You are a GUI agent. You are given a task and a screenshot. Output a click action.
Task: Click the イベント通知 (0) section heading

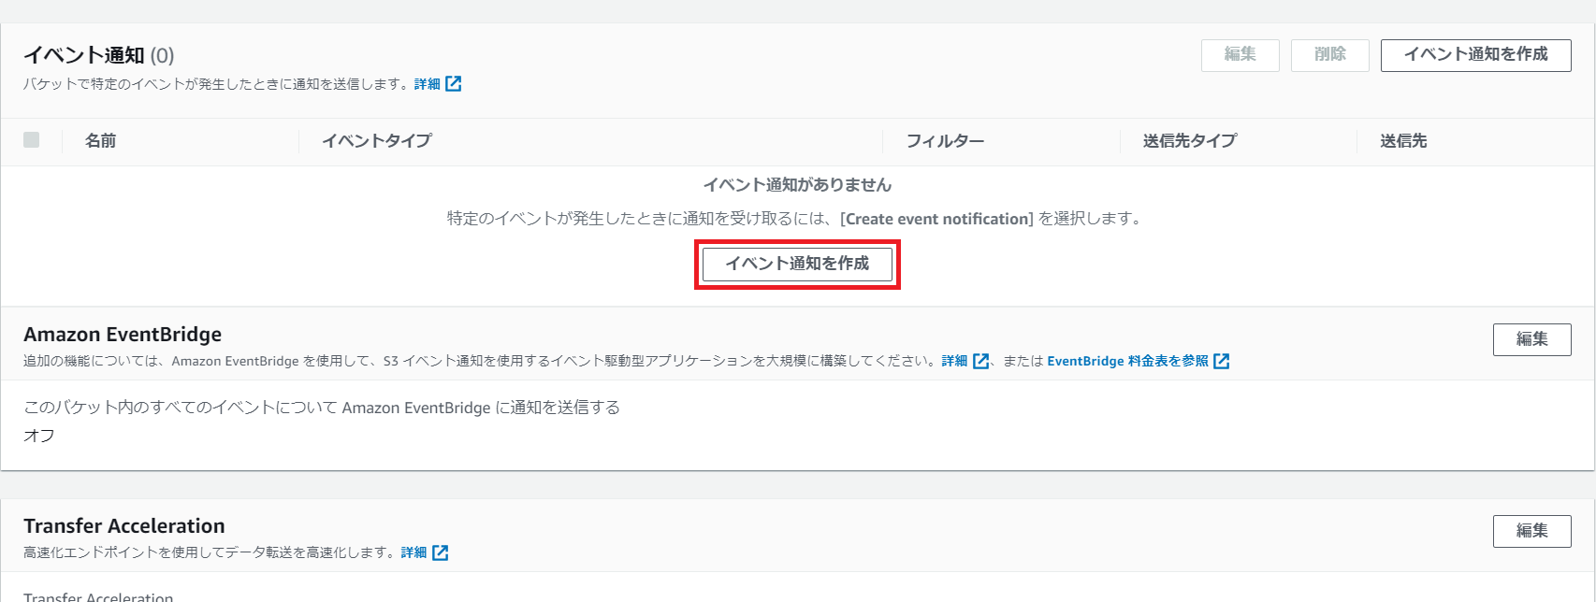point(99,55)
